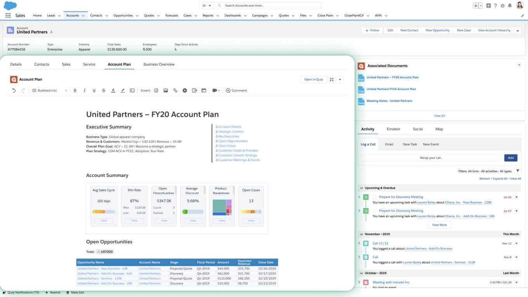The image size is (528, 297).
Task: Apply strikethrough formatting
Action: (x=104, y=90)
